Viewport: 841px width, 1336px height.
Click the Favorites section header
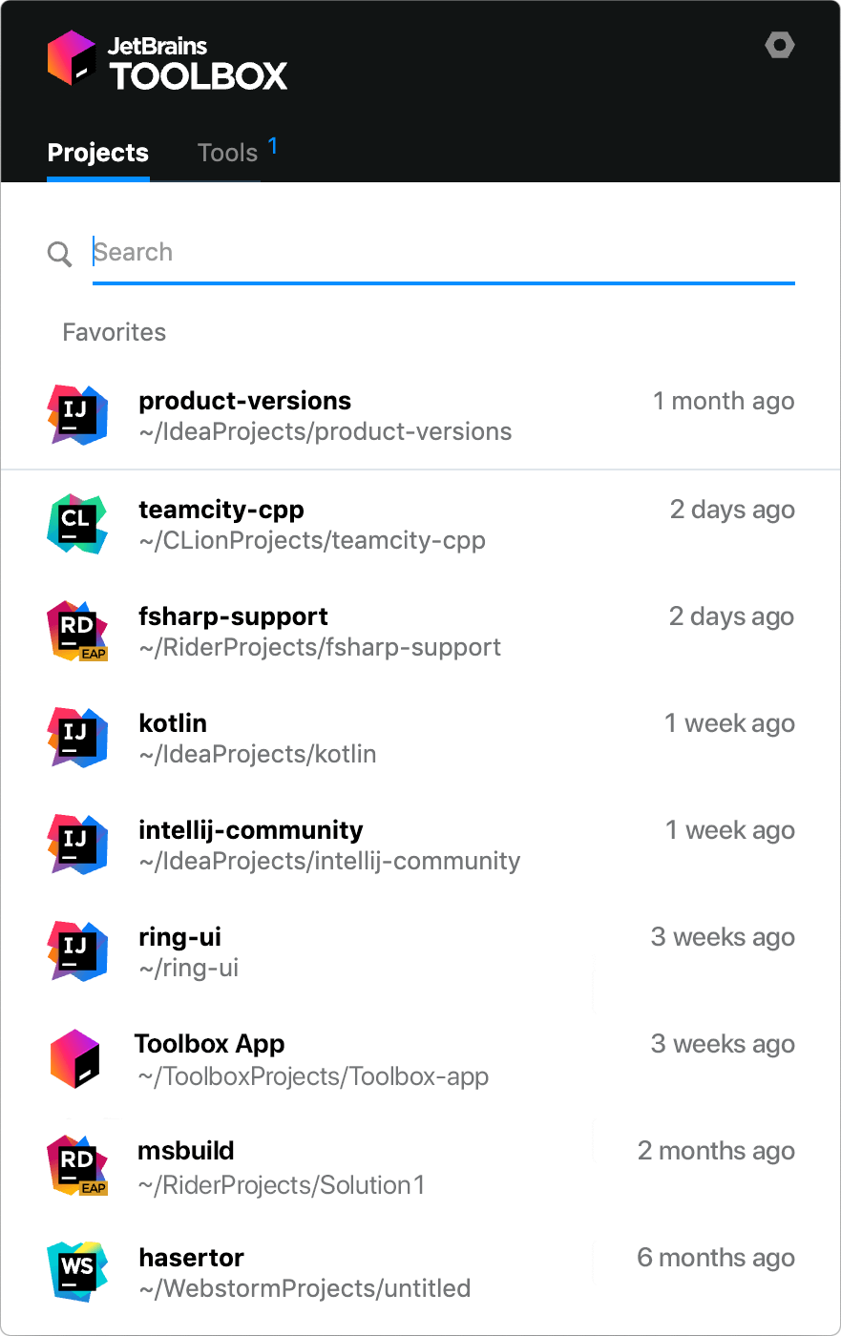(115, 332)
